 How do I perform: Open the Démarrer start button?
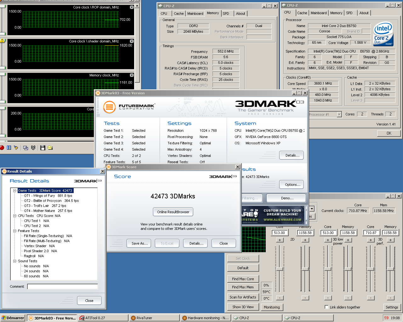13,318
